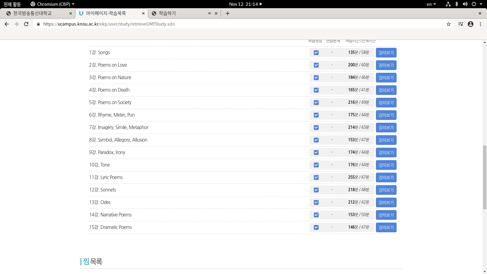487x274 pixels.
Task: Toggle the checkbox for 1강. Songs
Action: pos(316,53)
